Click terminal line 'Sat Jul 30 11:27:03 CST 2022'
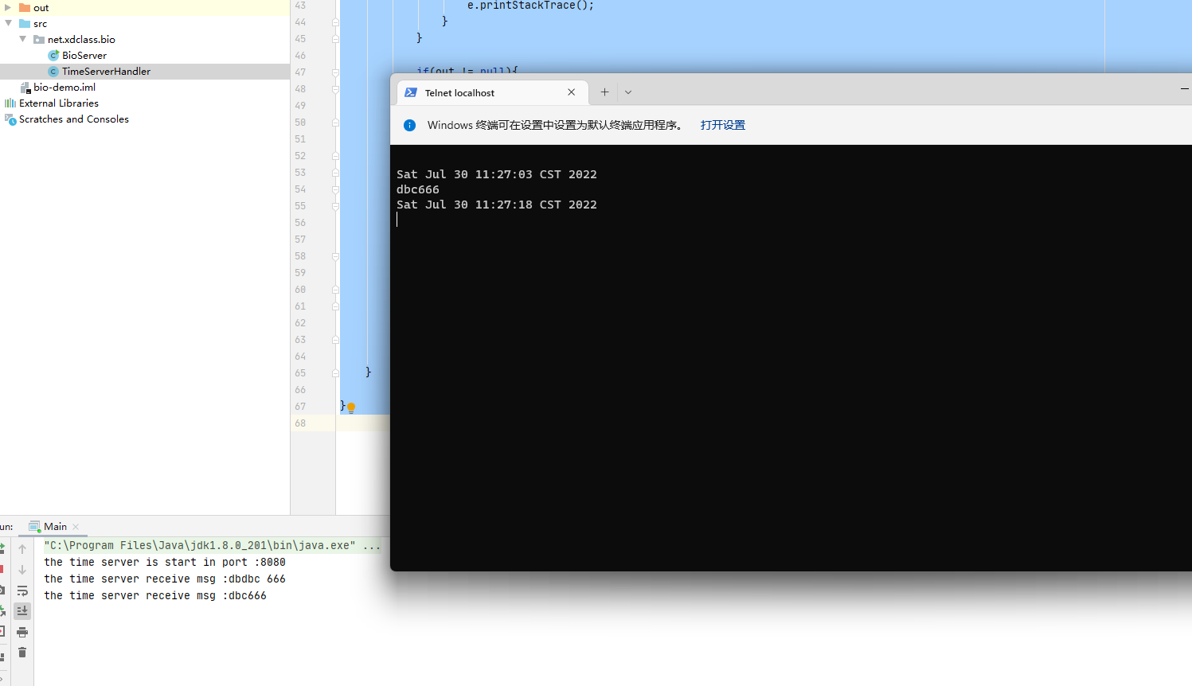Screen dimensions: 1192x686 pos(497,174)
